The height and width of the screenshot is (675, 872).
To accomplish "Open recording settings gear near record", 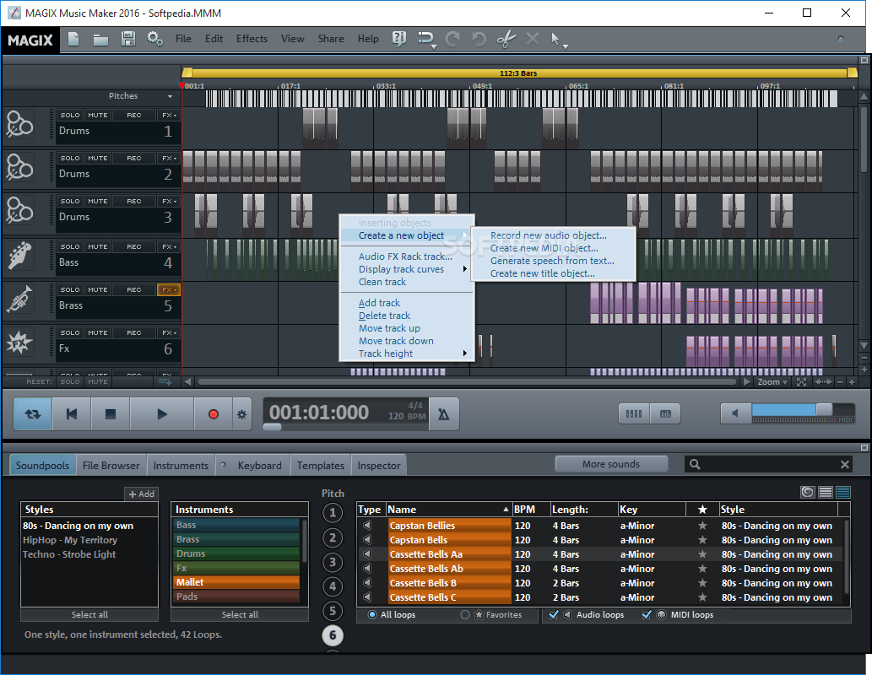I will tap(242, 414).
